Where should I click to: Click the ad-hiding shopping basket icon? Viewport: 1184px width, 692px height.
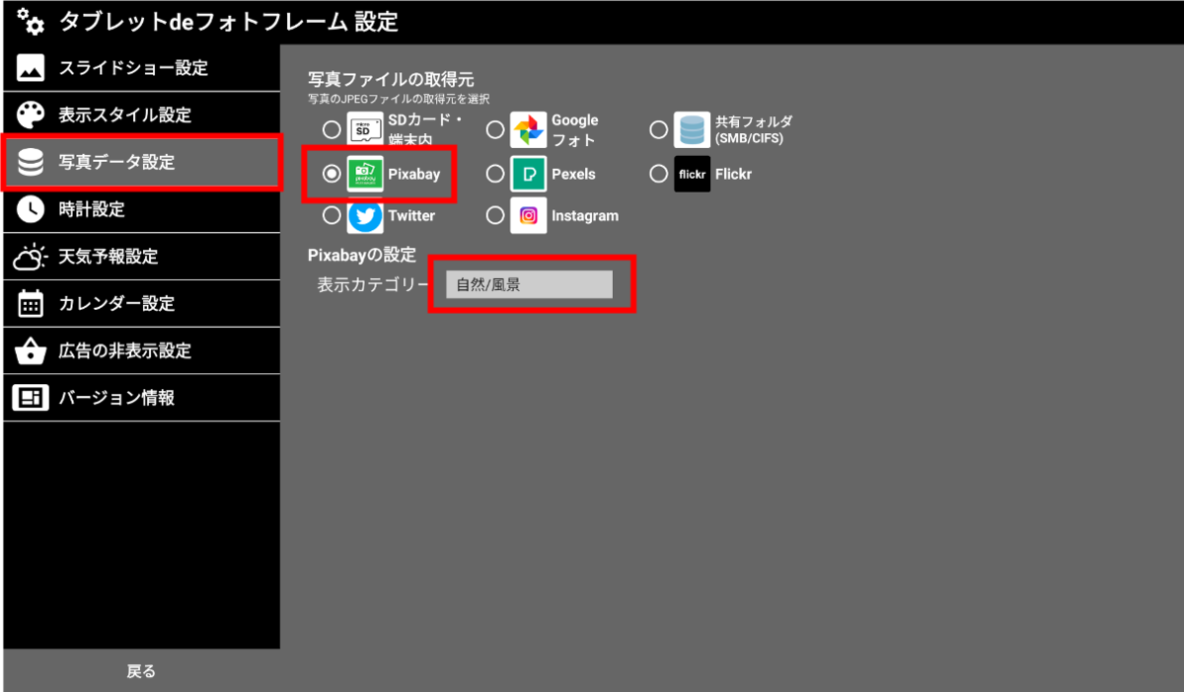[x=31, y=350]
